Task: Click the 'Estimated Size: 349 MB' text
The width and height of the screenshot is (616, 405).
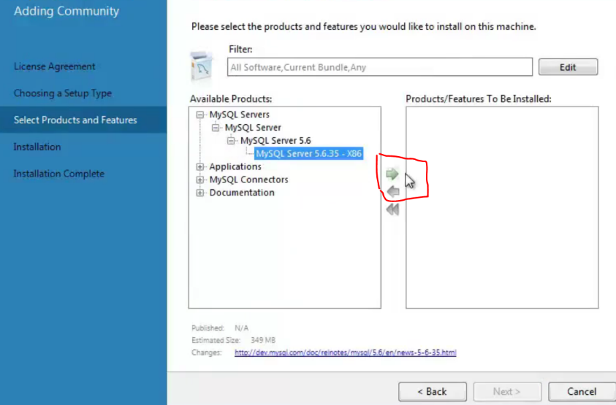Action: click(233, 340)
